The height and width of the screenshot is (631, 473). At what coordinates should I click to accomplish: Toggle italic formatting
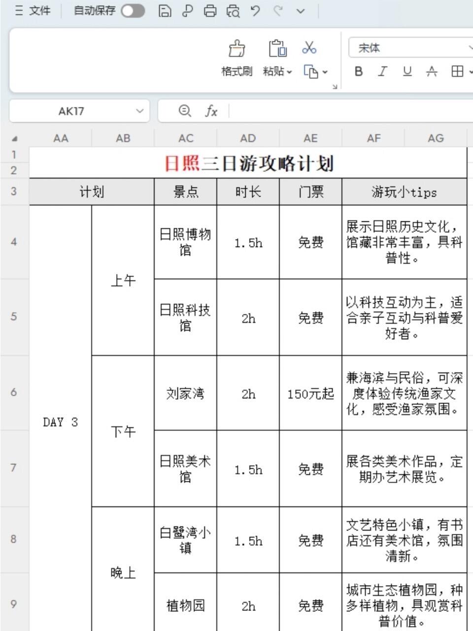(382, 71)
